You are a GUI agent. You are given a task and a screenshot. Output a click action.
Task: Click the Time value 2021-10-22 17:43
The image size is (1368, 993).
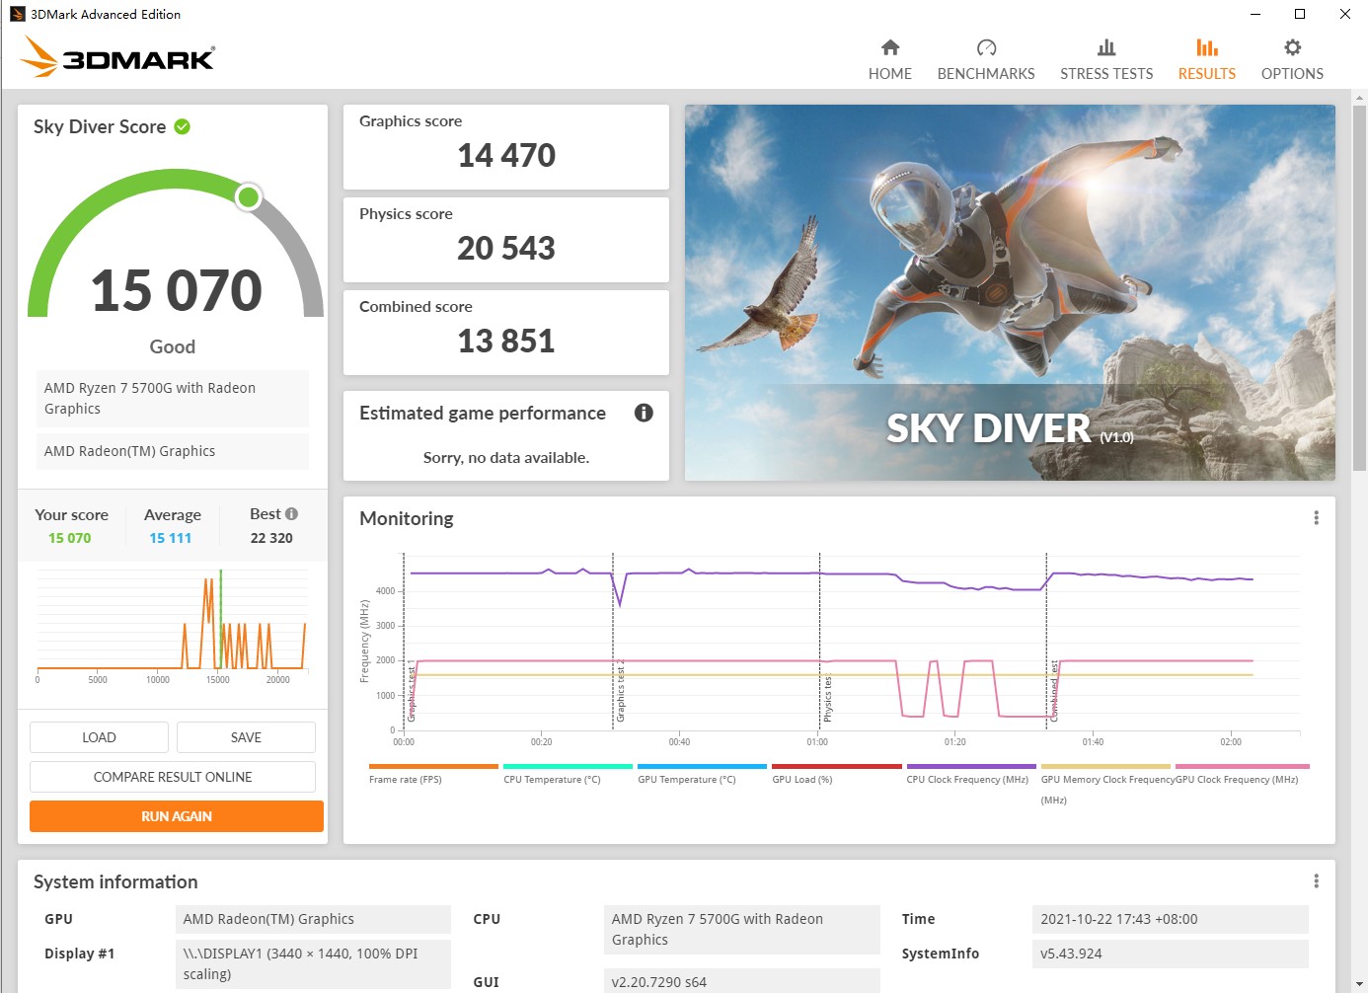click(x=1171, y=919)
